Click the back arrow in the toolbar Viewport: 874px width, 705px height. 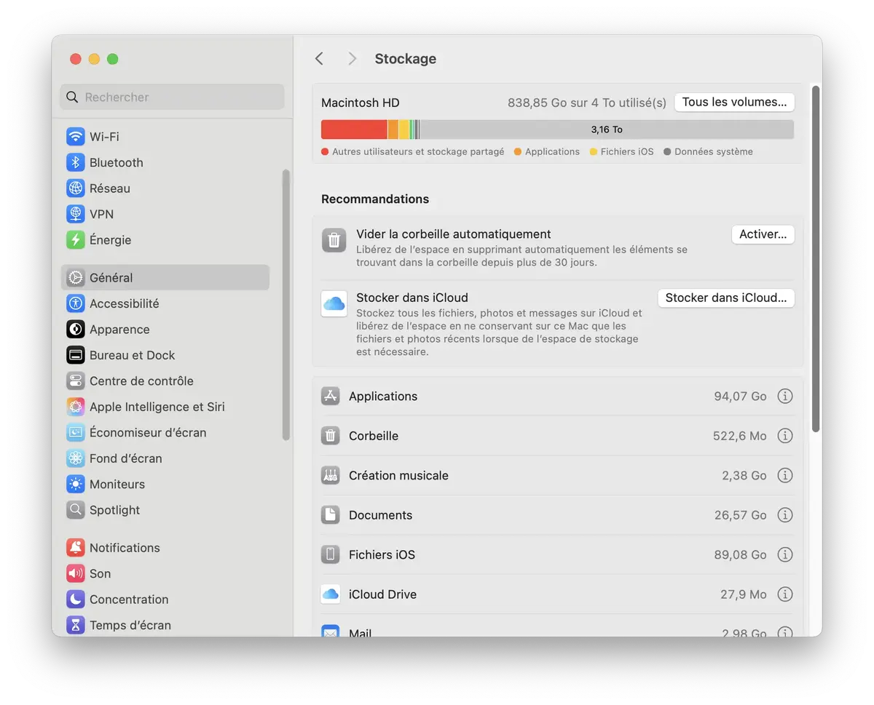click(x=319, y=59)
